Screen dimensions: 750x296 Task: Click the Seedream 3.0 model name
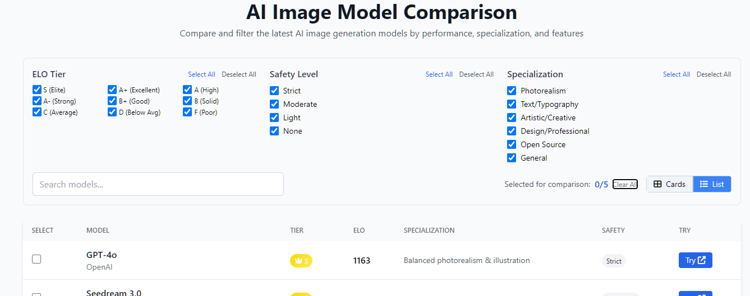[x=114, y=293]
